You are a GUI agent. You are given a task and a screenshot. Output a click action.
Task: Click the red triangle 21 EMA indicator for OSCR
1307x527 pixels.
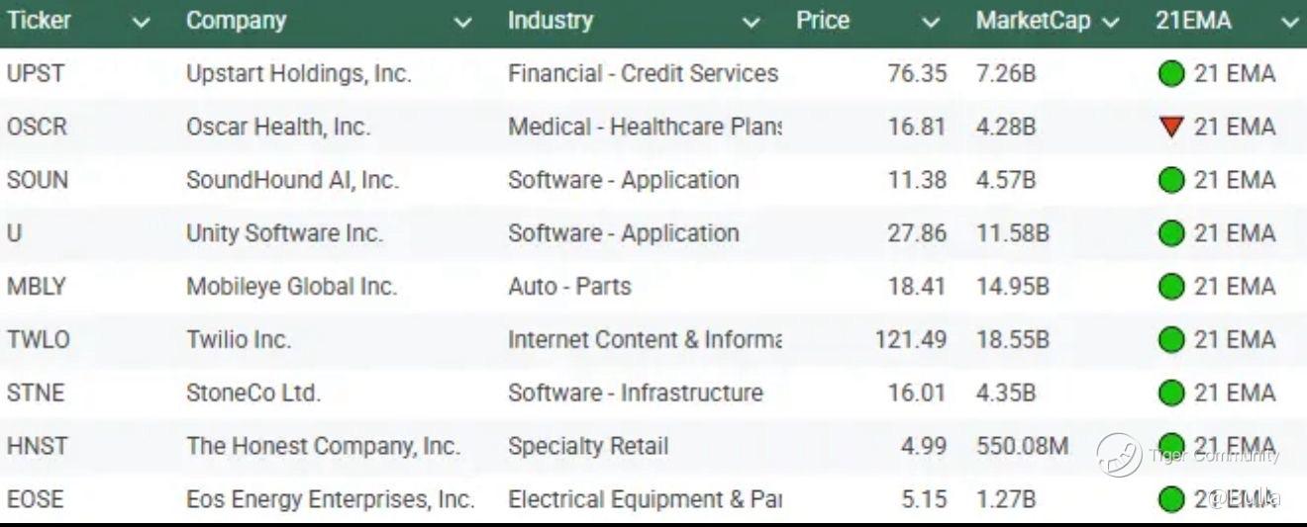(1171, 127)
